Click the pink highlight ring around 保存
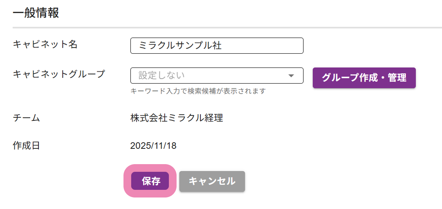The width and height of the screenshot is (442, 209). [127, 181]
